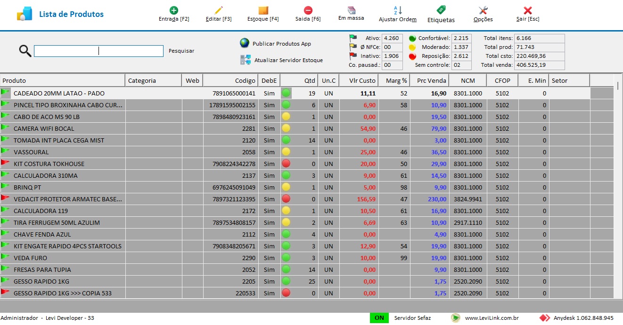Click the green ON Servidor Sefaz indicator
Screen dimensions: 623x325
(379, 318)
